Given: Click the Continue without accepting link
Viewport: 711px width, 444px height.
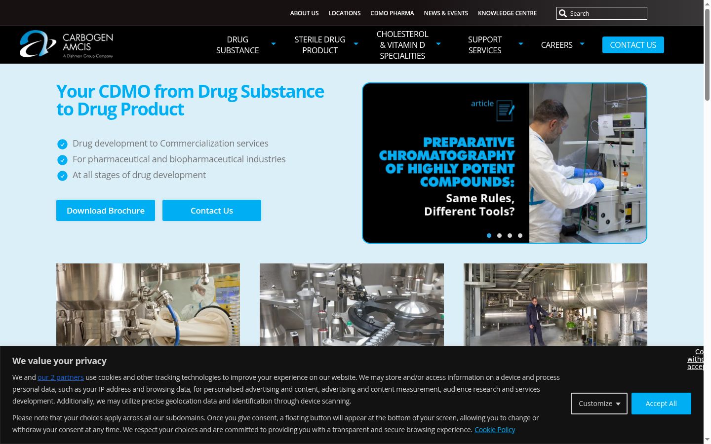Looking at the screenshot, I should click(695, 359).
